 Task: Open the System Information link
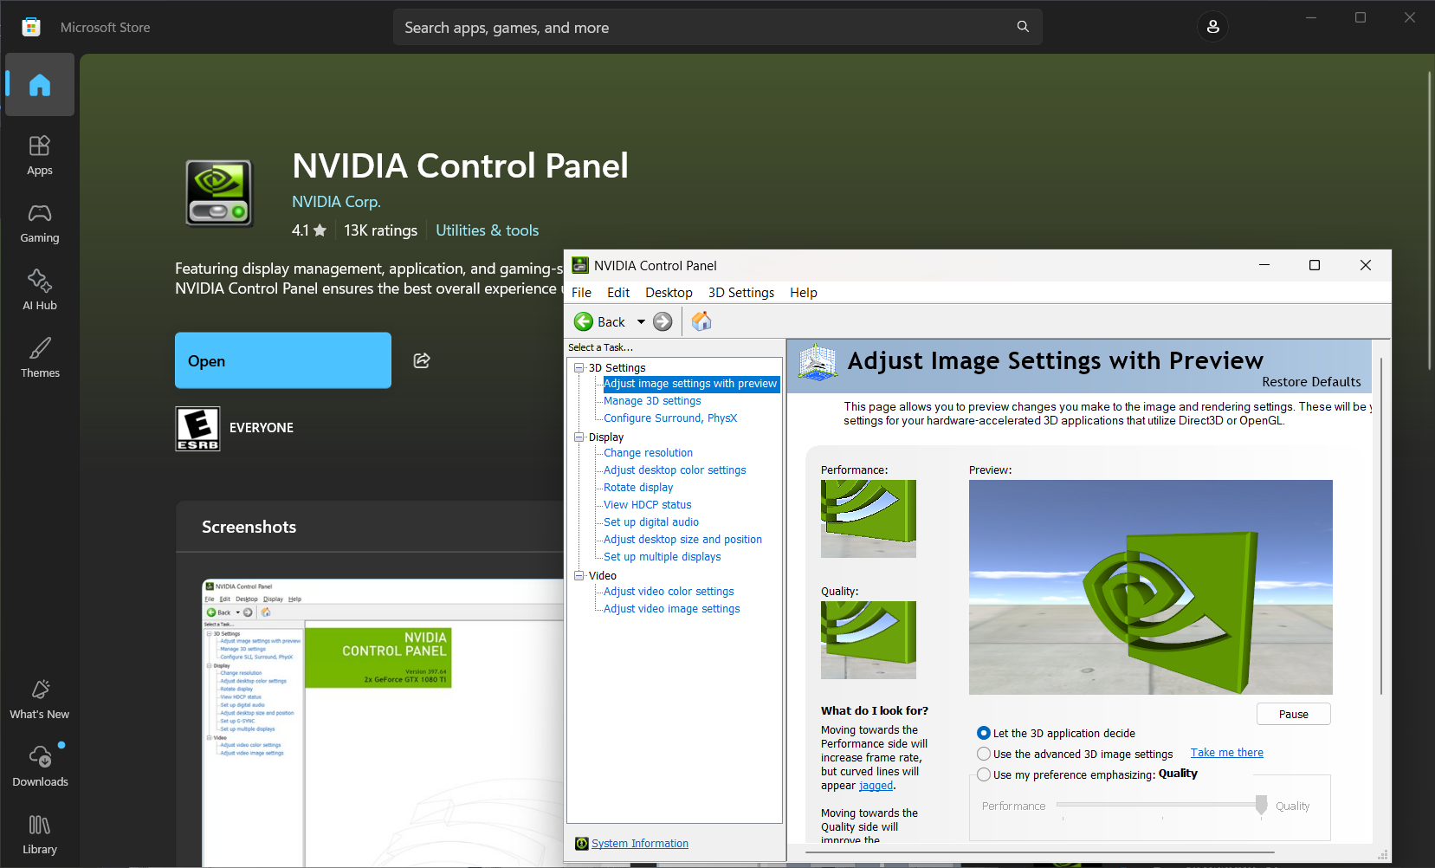click(x=640, y=844)
